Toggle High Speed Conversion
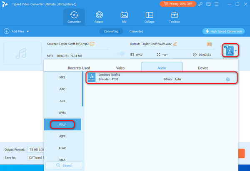The height and width of the screenshot is (171, 250). 223,31
